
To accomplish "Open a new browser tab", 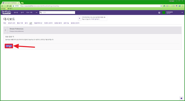I will [22, 3].
